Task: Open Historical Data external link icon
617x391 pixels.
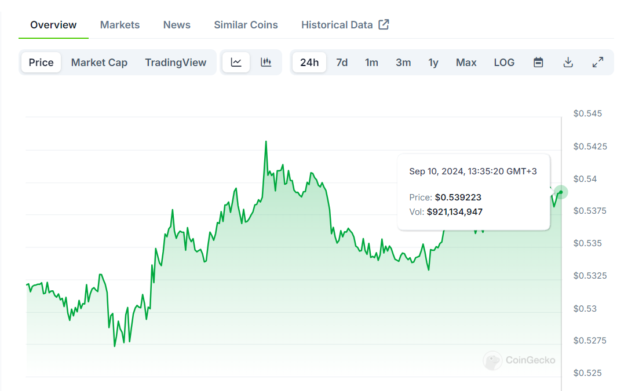Action: [x=384, y=24]
